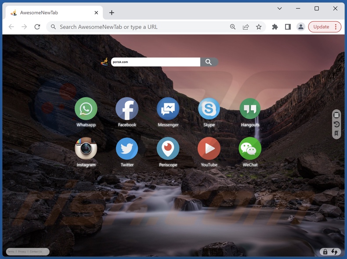347x259 pixels.
Task: Go back to the previous page
Action: click(x=11, y=27)
